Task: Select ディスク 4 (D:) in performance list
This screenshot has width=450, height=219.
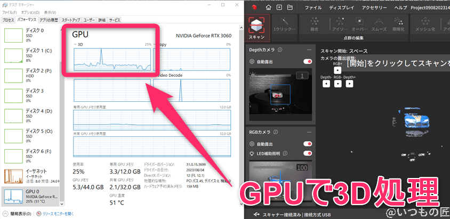Action: [x=30, y=116]
